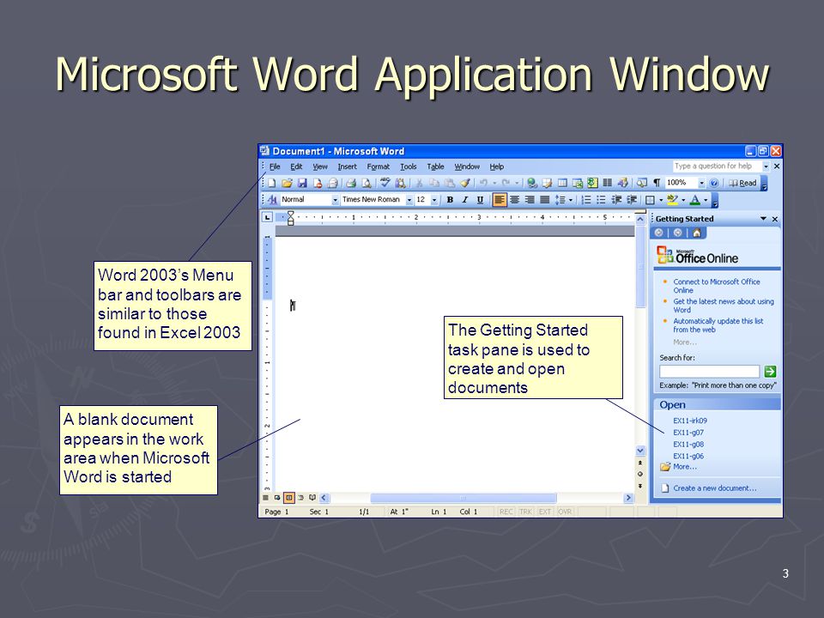Click the ruler tab selector box
This screenshot has height=618, width=824.
(x=267, y=217)
